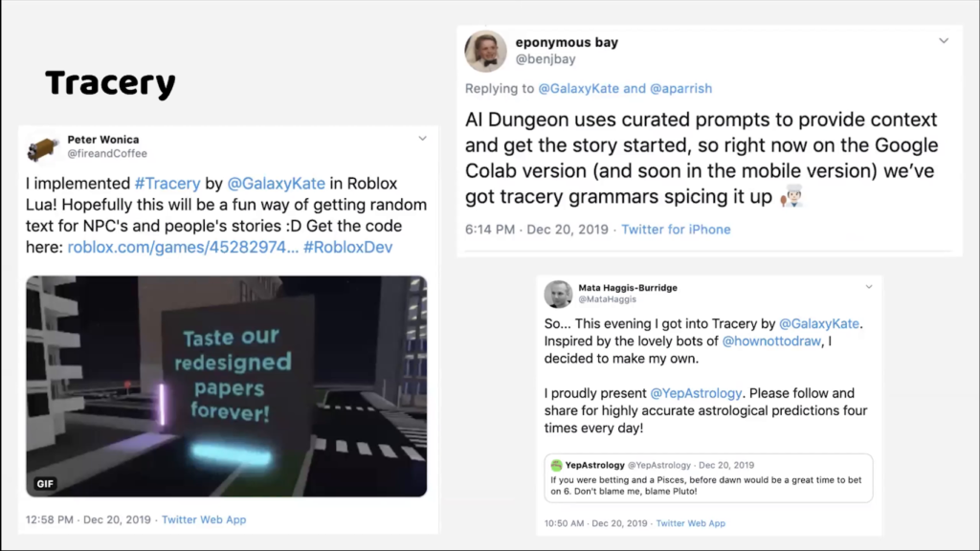Click the #Tracery hashtag
Viewport: 980px width, 551px height.
pos(167,184)
